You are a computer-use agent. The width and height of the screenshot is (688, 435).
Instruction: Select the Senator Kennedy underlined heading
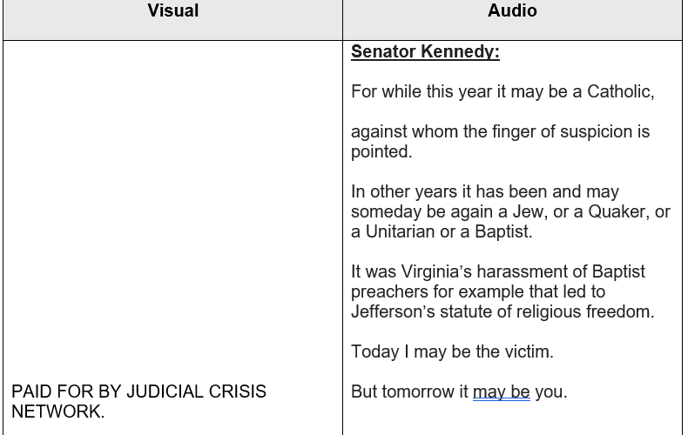tap(425, 51)
